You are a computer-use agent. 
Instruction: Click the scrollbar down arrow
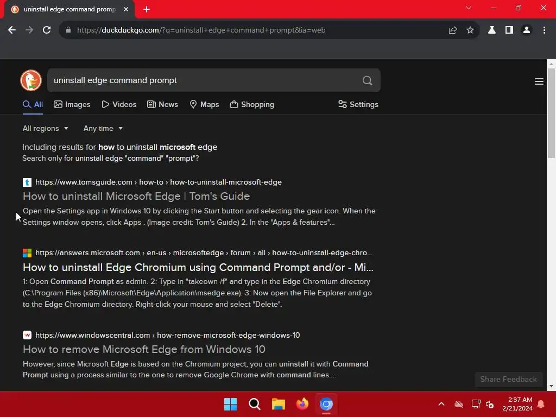551,386
